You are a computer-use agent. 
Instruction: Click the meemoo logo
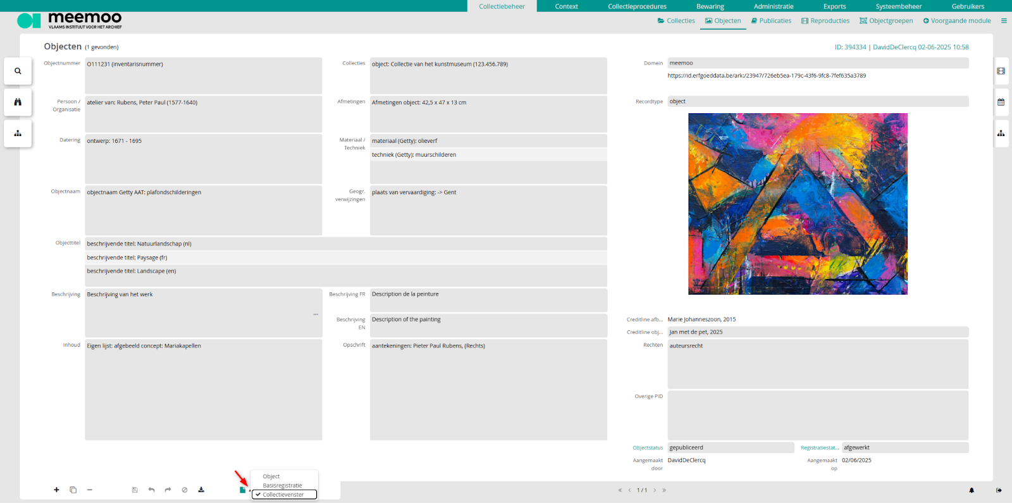point(70,20)
